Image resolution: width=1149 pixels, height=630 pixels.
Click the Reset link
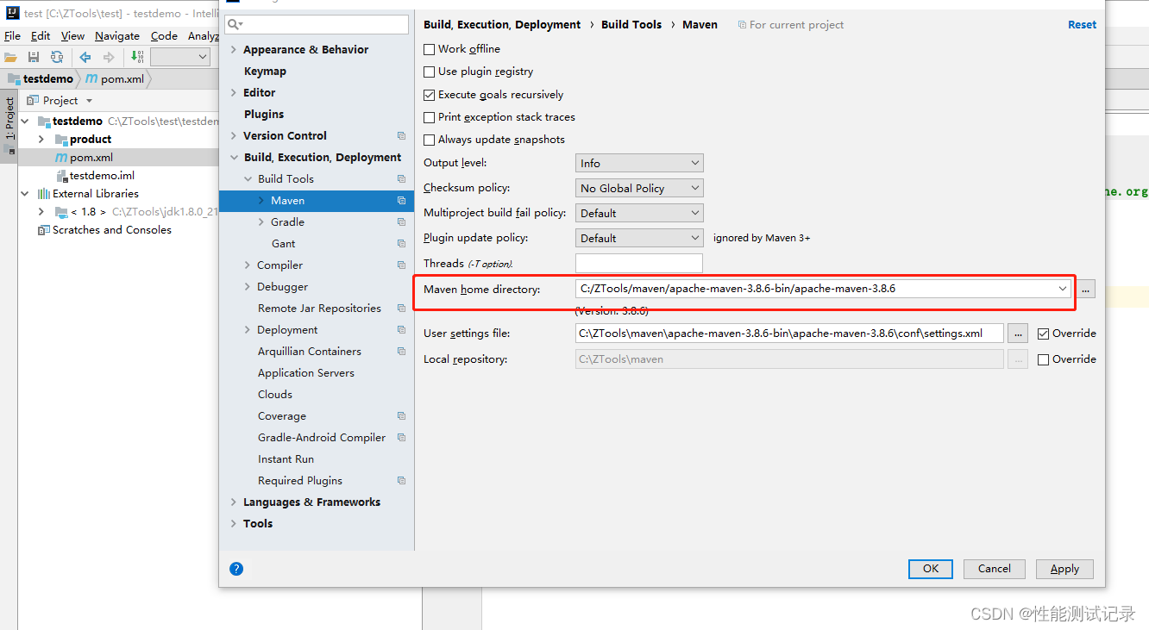(1083, 25)
